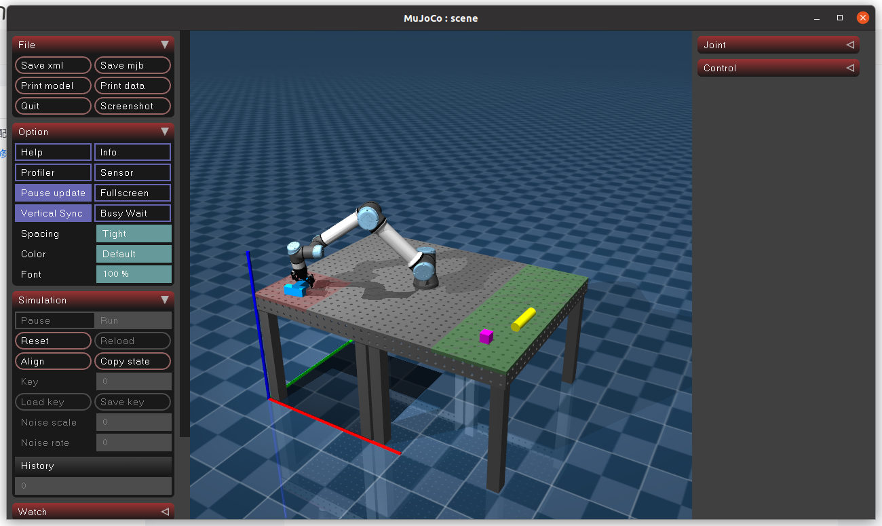Click the Align button

point(53,361)
